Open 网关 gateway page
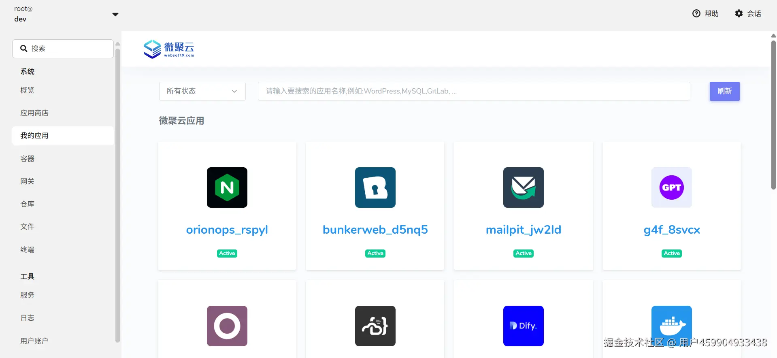 point(63,181)
